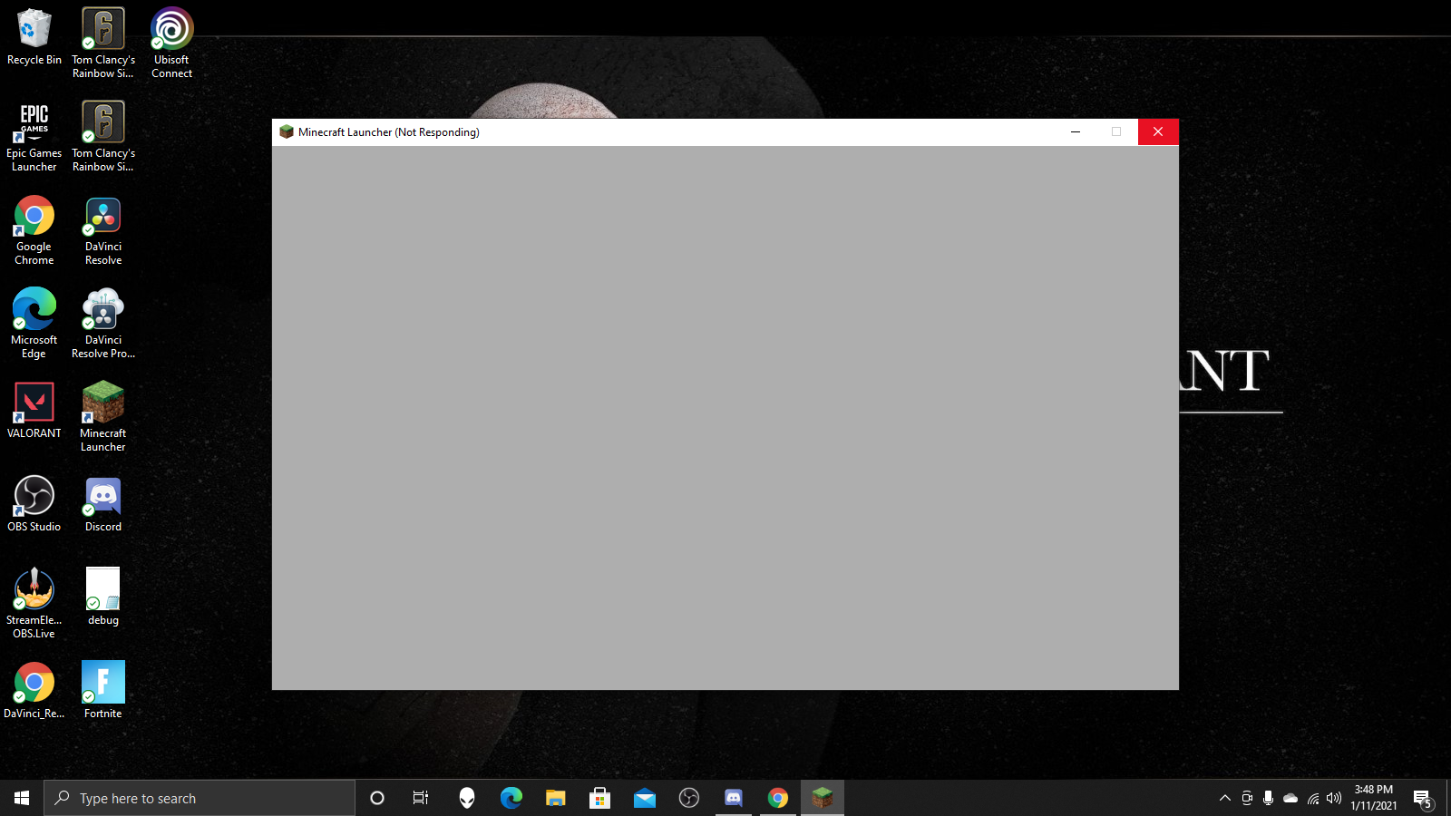Viewport: 1451px width, 816px height.
Task: Select the OBS Studio desktop icon
Action: (x=34, y=503)
